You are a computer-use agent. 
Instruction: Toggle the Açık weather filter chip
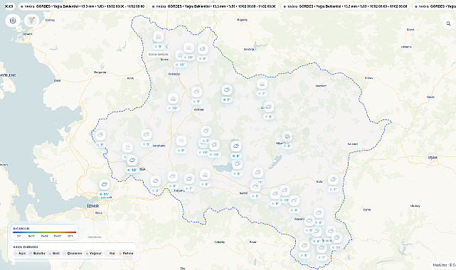coord(20,254)
